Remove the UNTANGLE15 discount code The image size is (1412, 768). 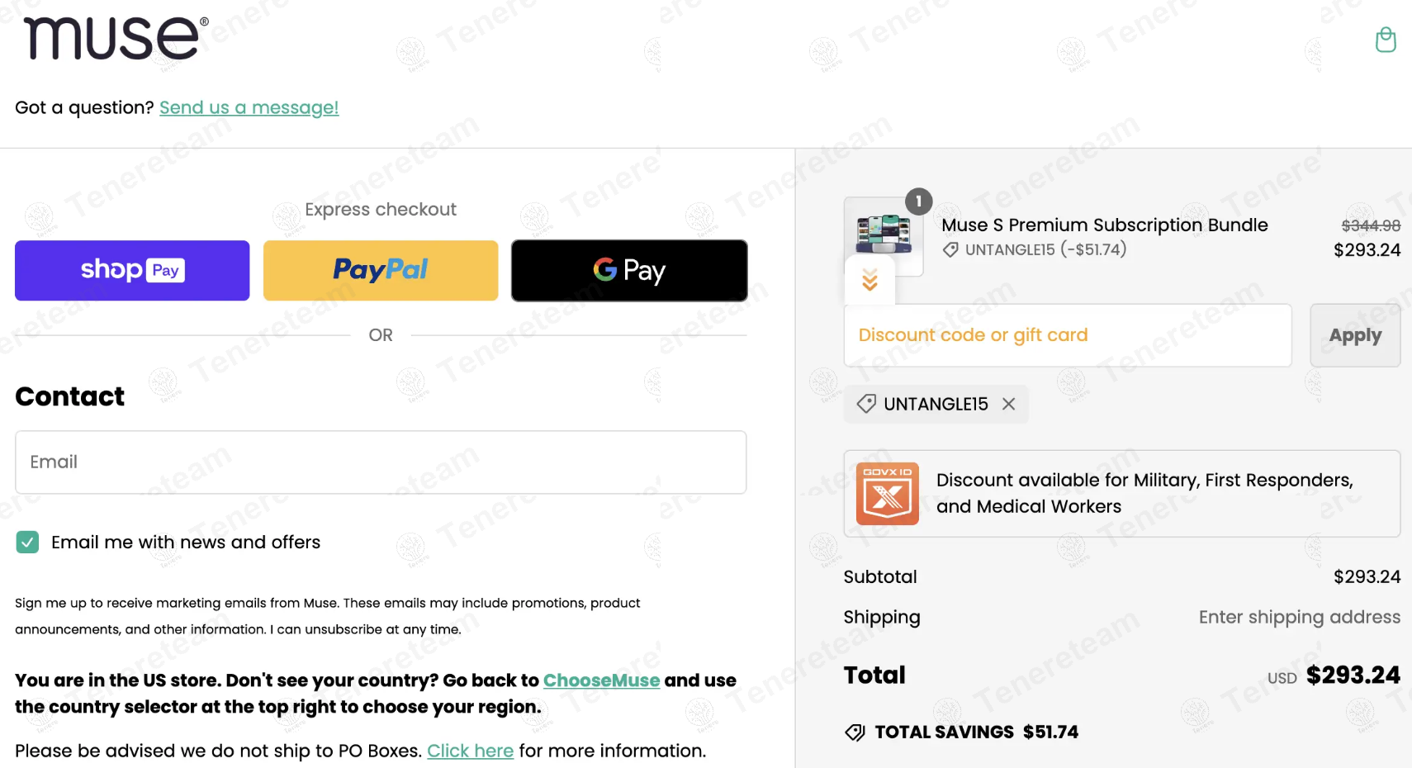click(x=1008, y=404)
